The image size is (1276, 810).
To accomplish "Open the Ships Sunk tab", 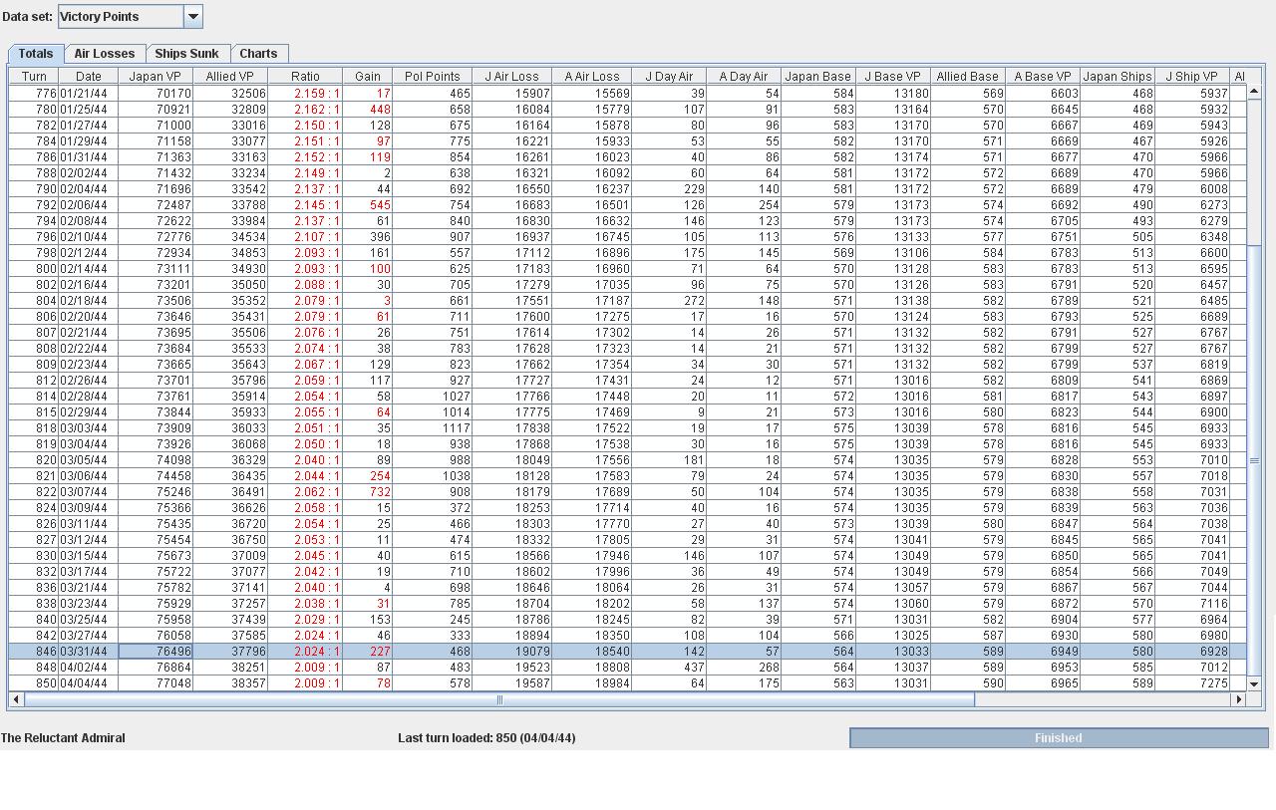I will click(x=186, y=54).
